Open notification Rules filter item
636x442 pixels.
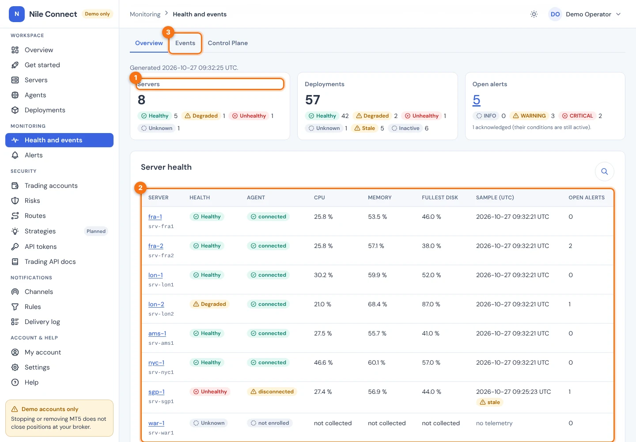coord(59,307)
